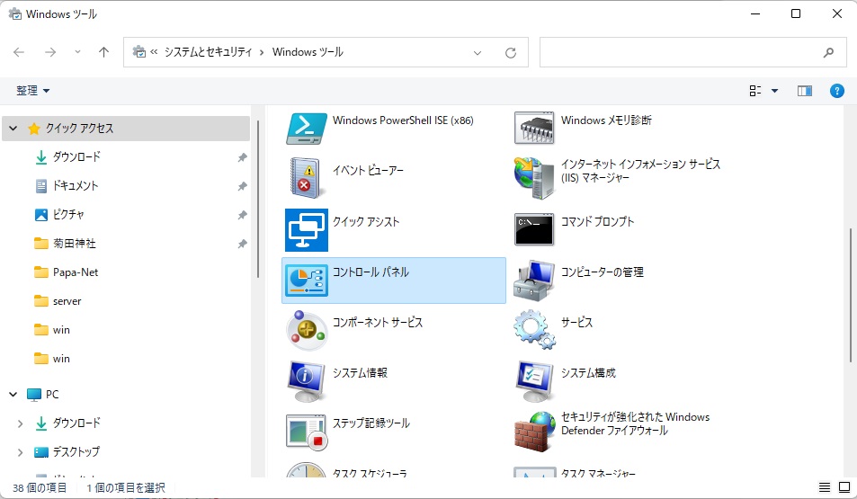Click the コマンド プロンプト label text

tap(597, 222)
